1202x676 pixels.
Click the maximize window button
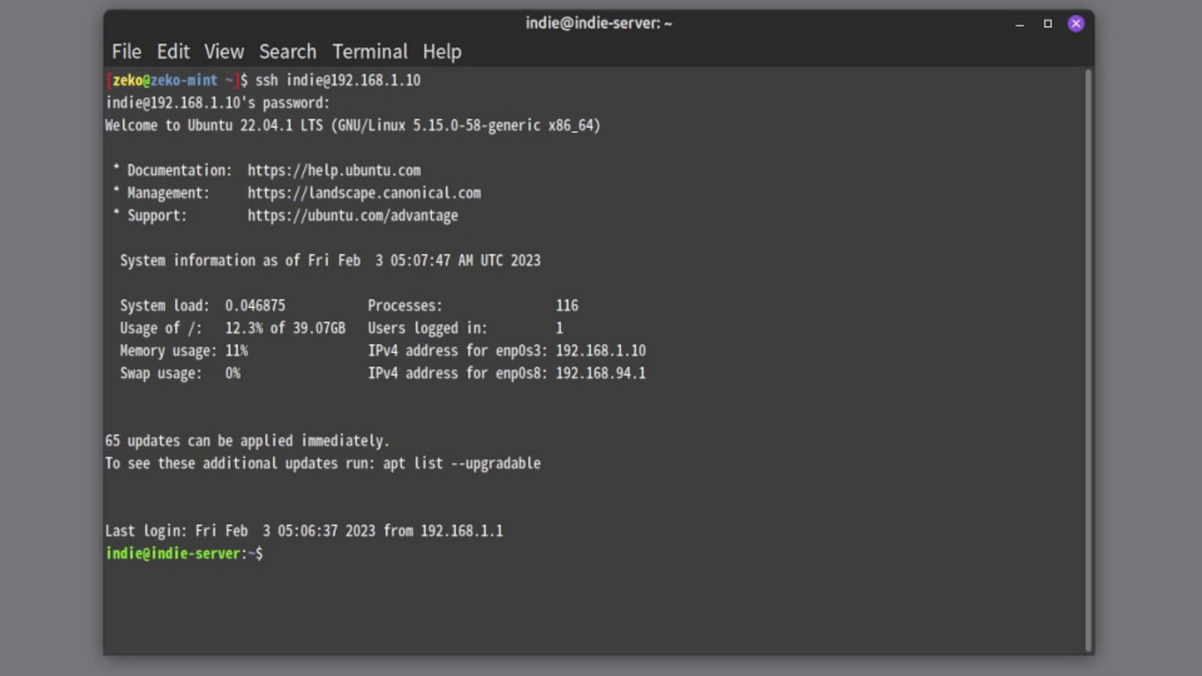[x=1048, y=24]
